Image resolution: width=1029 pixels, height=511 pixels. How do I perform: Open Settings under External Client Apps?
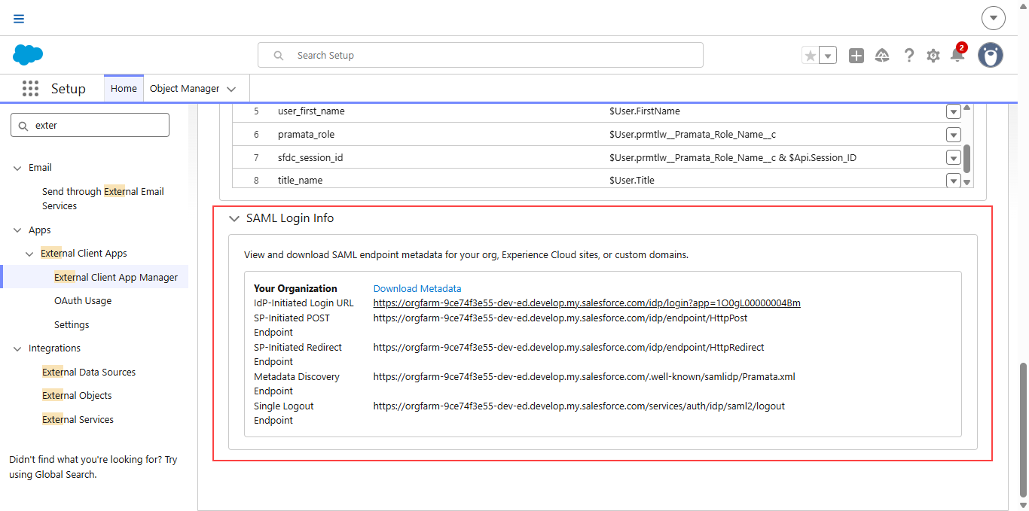pyautogui.click(x=72, y=325)
